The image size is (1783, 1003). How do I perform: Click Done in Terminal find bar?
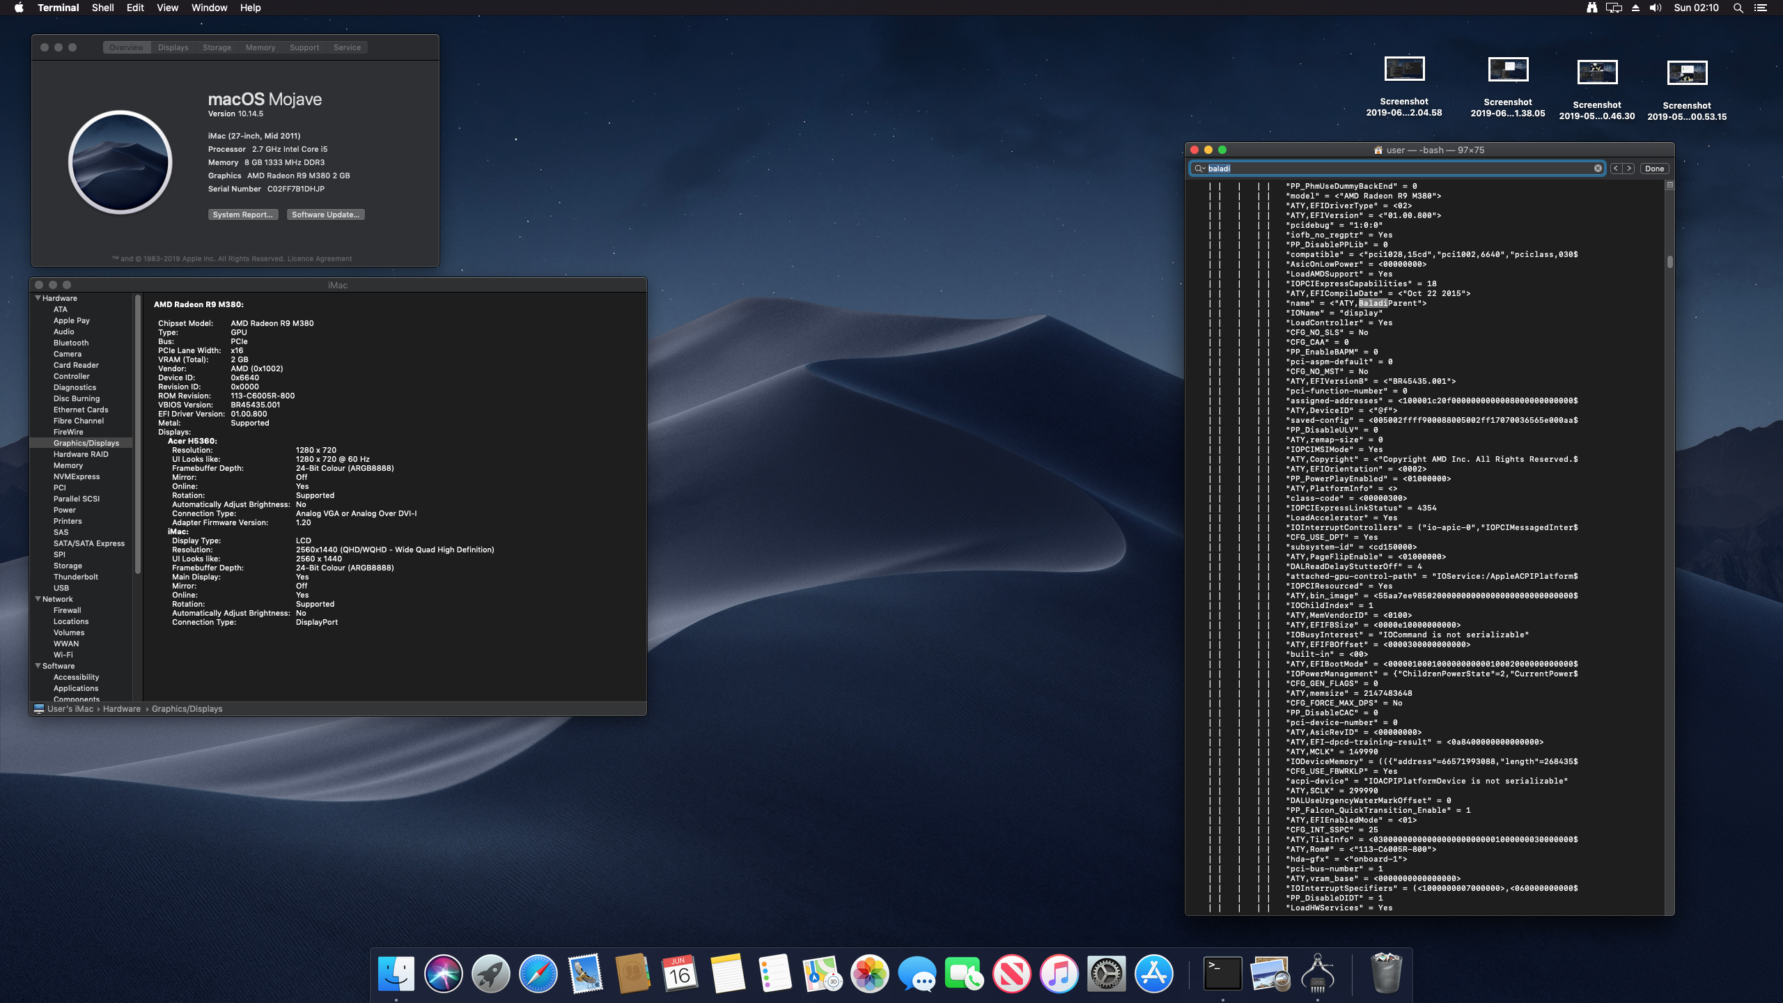pyautogui.click(x=1654, y=169)
